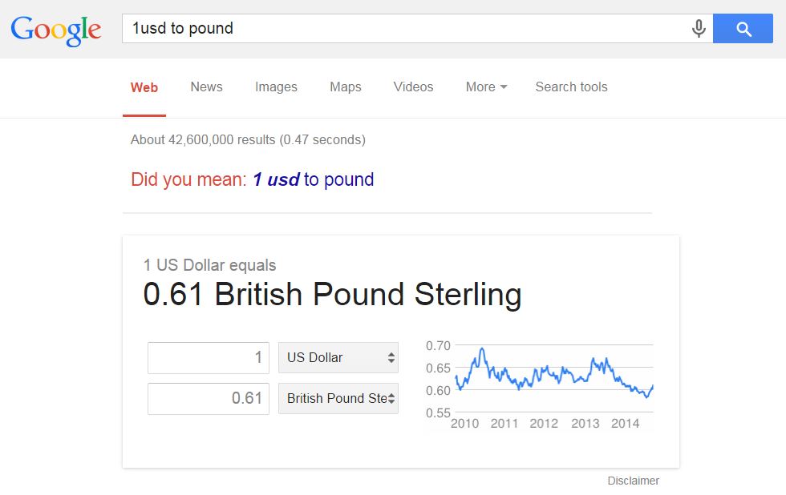Open the Maps tab
Screen dimensions: 786x495
pyautogui.click(x=346, y=87)
